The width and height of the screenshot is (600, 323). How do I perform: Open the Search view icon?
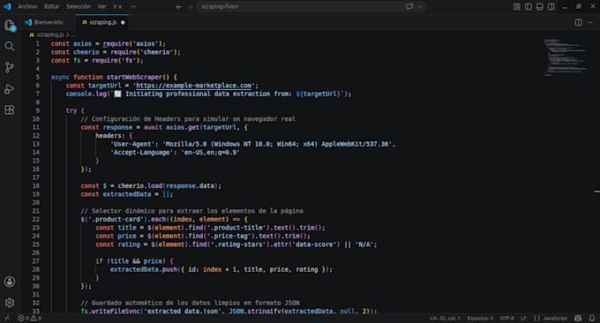pos(10,46)
